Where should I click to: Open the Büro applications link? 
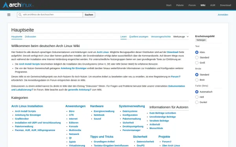(72, 111)
